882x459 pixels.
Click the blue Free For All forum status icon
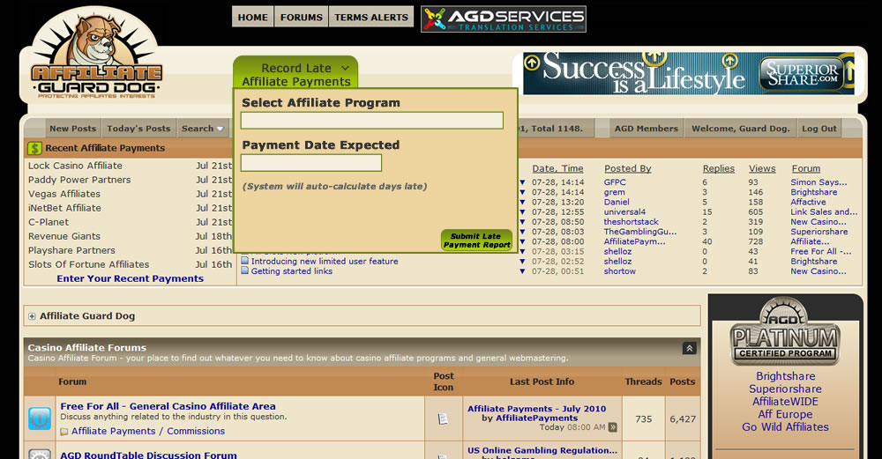click(40, 418)
